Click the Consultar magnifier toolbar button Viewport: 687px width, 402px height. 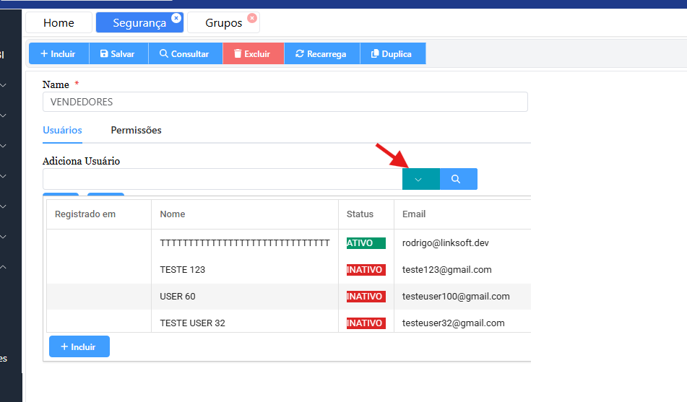pos(185,54)
